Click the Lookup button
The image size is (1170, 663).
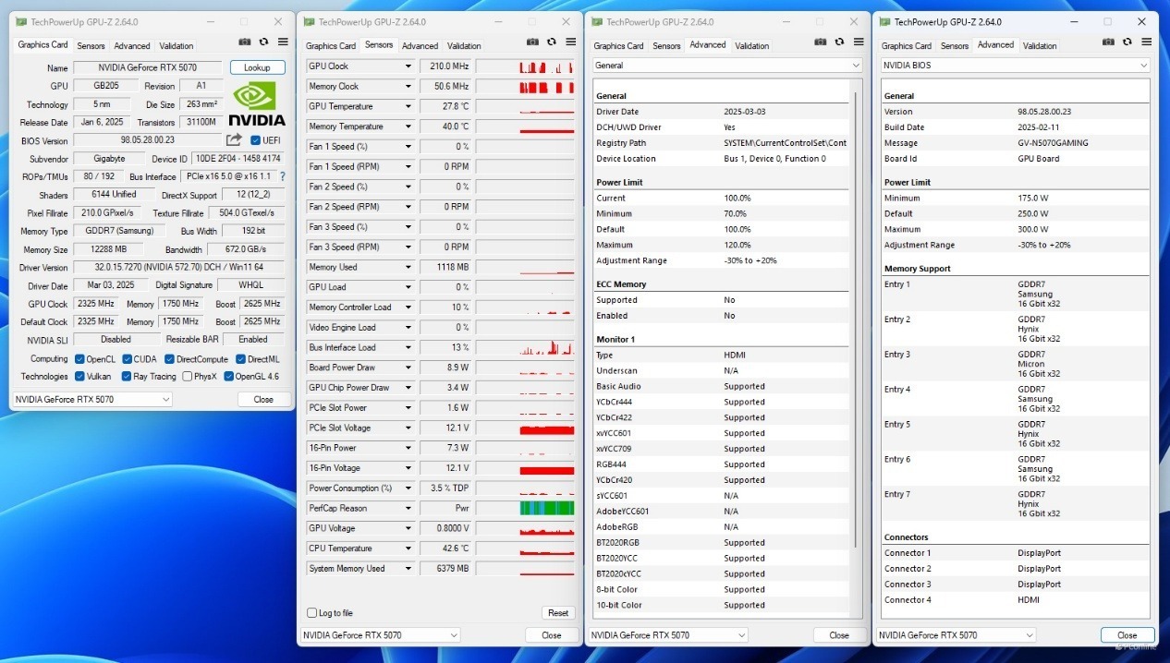coord(257,67)
